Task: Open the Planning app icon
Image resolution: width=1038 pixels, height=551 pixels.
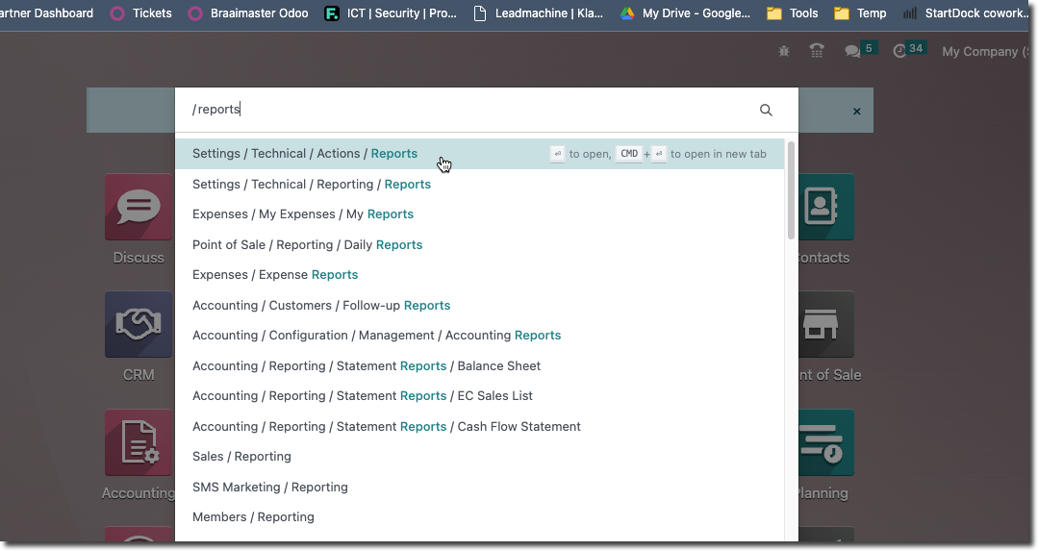Action: pos(826,442)
